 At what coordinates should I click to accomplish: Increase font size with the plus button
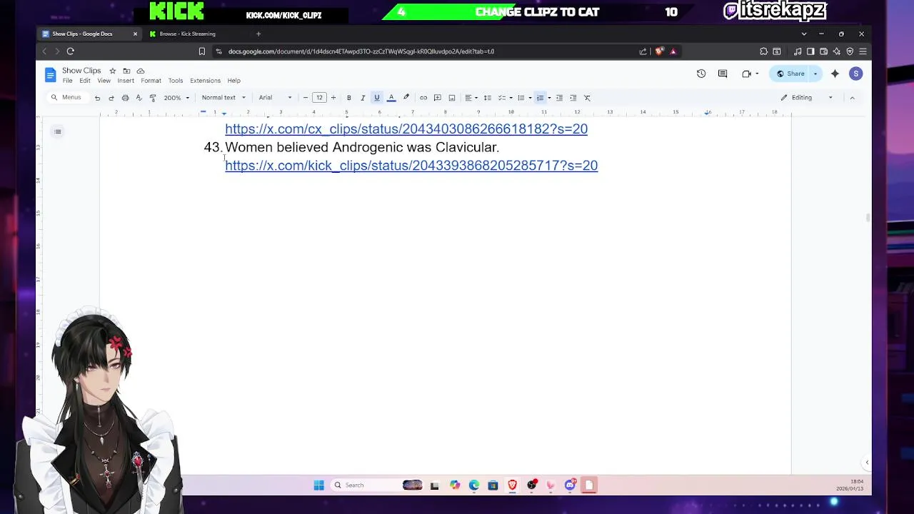coord(333,98)
